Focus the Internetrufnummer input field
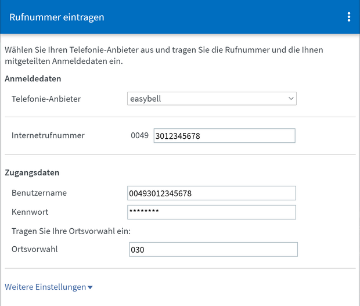This screenshot has height=306, width=360. [x=224, y=136]
